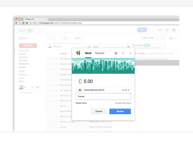Open the Wallet Balance funding source selector
Screen dimensions: 193x145
[x=103, y=90]
